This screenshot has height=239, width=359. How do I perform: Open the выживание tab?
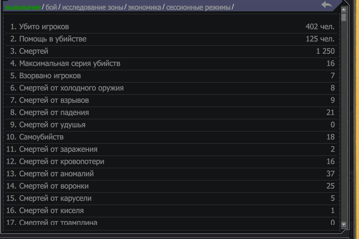(x=23, y=8)
